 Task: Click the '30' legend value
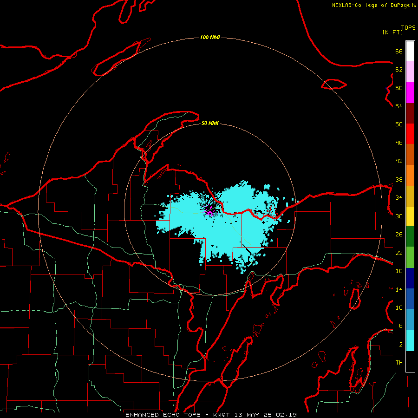point(399,216)
